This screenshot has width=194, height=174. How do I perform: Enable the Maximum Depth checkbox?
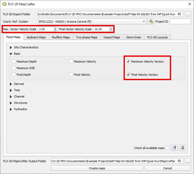tap(14, 62)
